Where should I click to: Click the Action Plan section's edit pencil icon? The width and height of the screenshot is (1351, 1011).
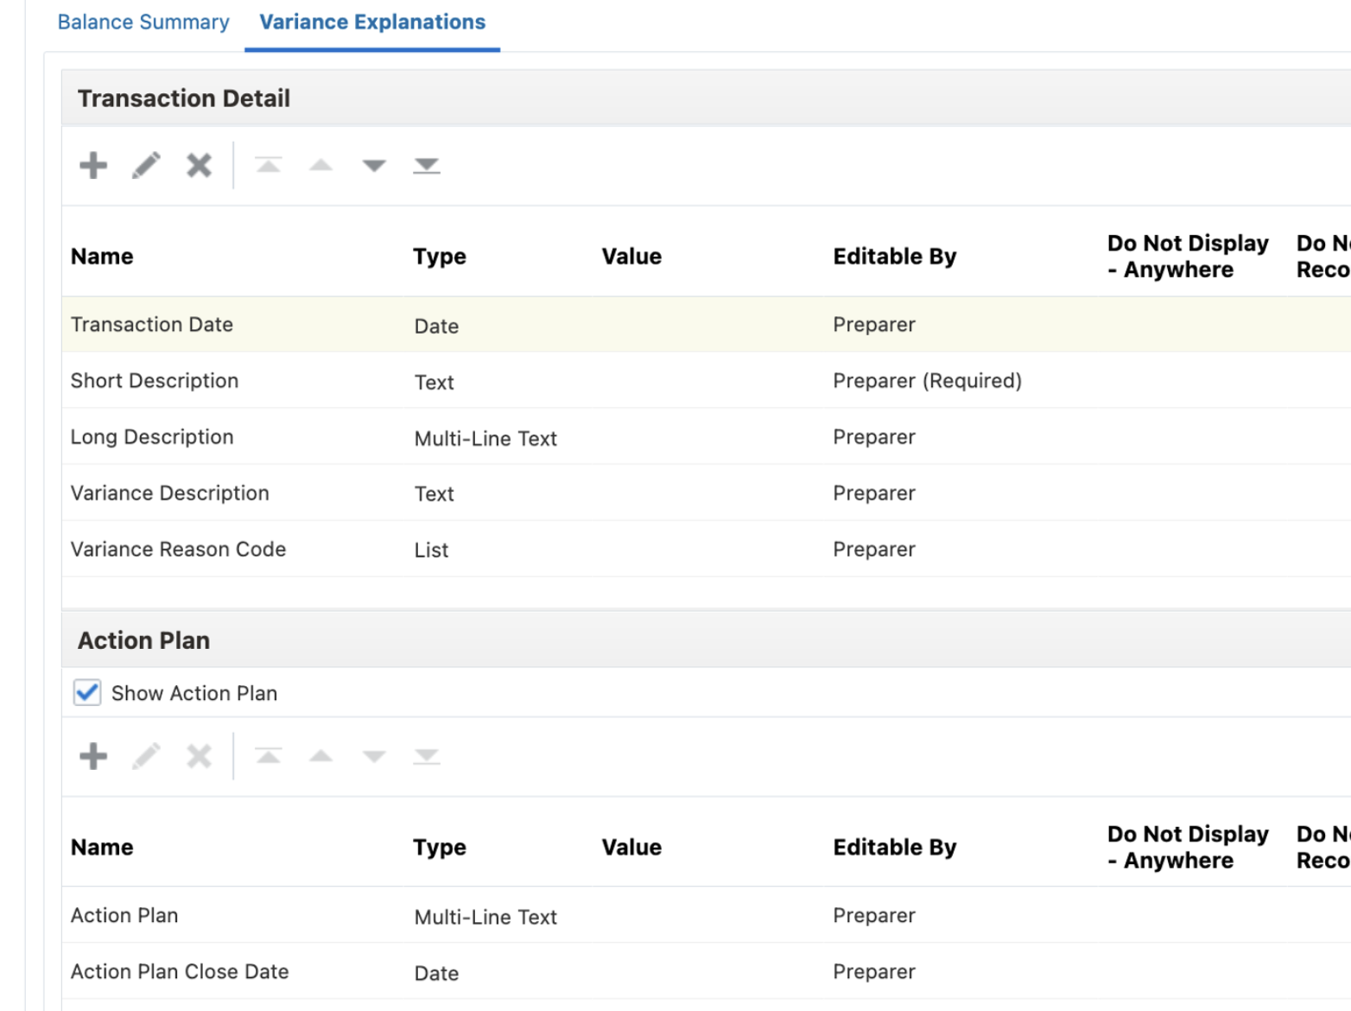(x=146, y=756)
